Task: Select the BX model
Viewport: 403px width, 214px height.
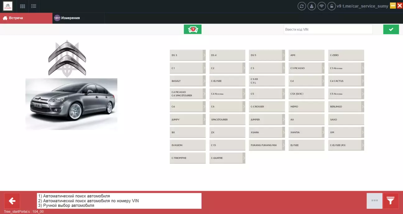Action: (x=188, y=132)
